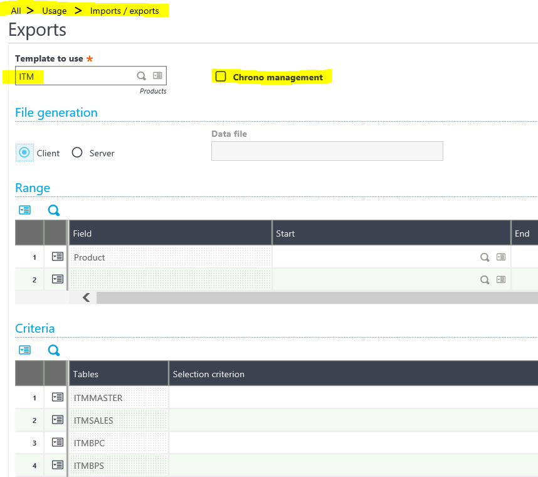Click the All breadcrumb link
Screen dimensions: 538x477
click(x=16, y=11)
